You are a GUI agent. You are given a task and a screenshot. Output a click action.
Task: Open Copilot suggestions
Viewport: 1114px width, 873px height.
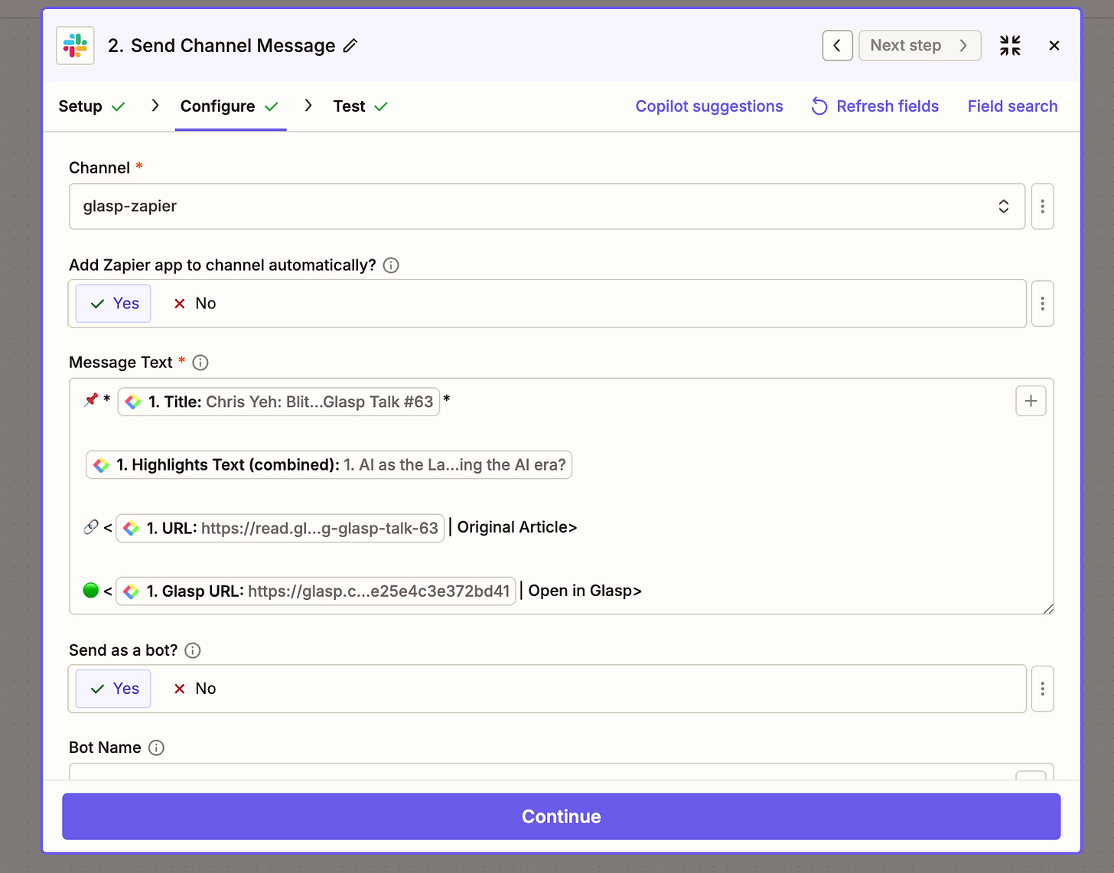pyautogui.click(x=708, y=106)
